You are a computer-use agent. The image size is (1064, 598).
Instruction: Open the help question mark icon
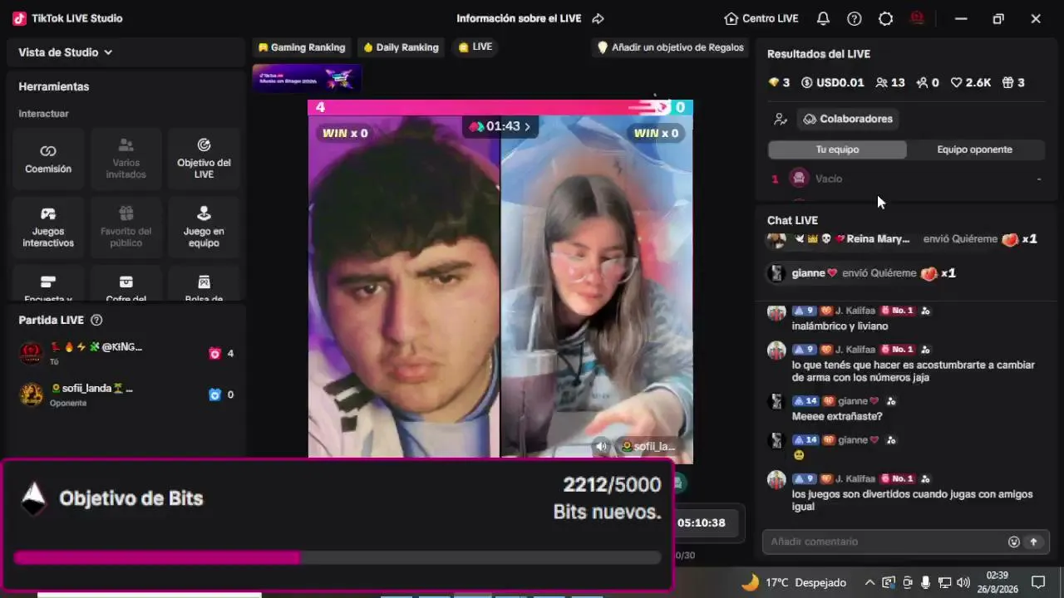[855, 18]
